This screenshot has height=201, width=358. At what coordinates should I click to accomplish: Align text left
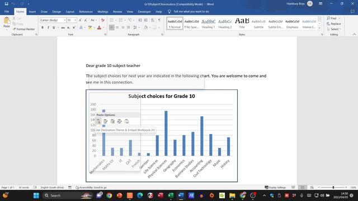[111, 27]
